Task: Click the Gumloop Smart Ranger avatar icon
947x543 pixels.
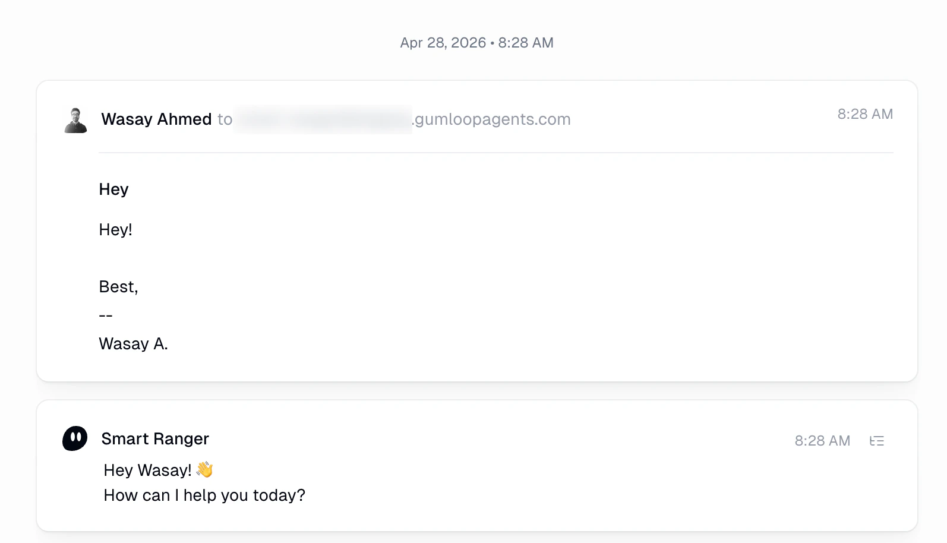Action: point(74,438)
